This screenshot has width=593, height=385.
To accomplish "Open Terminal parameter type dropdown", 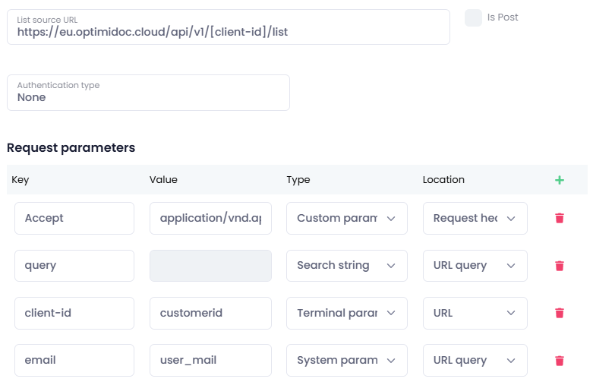I will coord(346,313).
